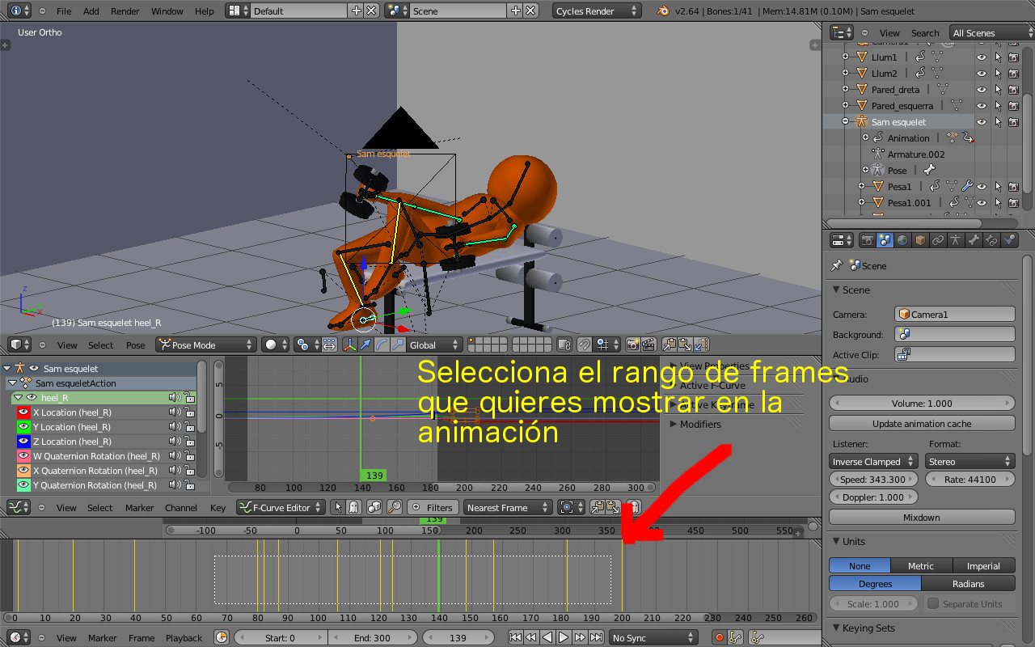Open the Pose menu in the 3D header
Image resolution: width=1035 pixels, height=647 pixels.
click(x=136, y=345)
